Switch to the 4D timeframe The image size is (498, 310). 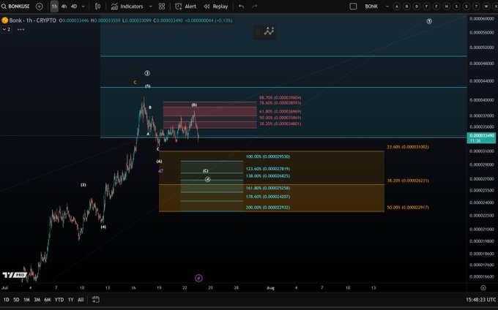click(74, 7)
